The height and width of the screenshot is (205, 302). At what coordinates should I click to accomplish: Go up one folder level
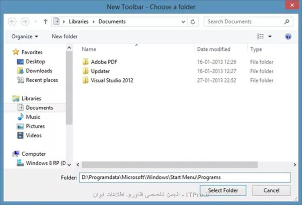[45, 21]
